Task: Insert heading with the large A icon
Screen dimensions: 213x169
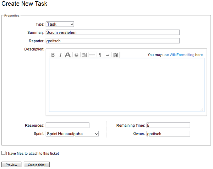Action: click(x=68, y=55)
